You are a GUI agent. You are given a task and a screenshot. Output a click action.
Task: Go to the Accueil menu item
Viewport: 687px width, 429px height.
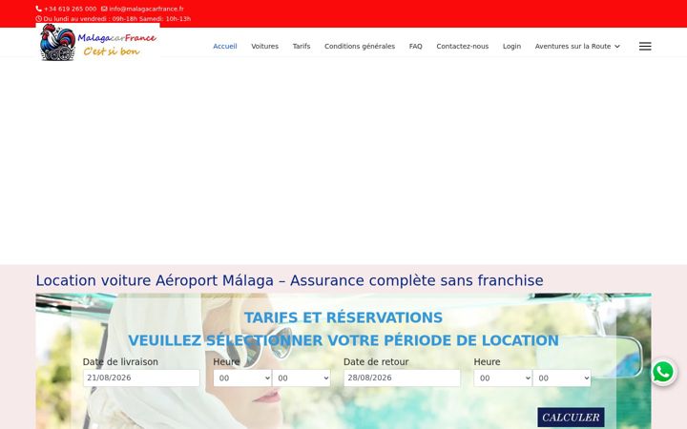tap(225, 47)
